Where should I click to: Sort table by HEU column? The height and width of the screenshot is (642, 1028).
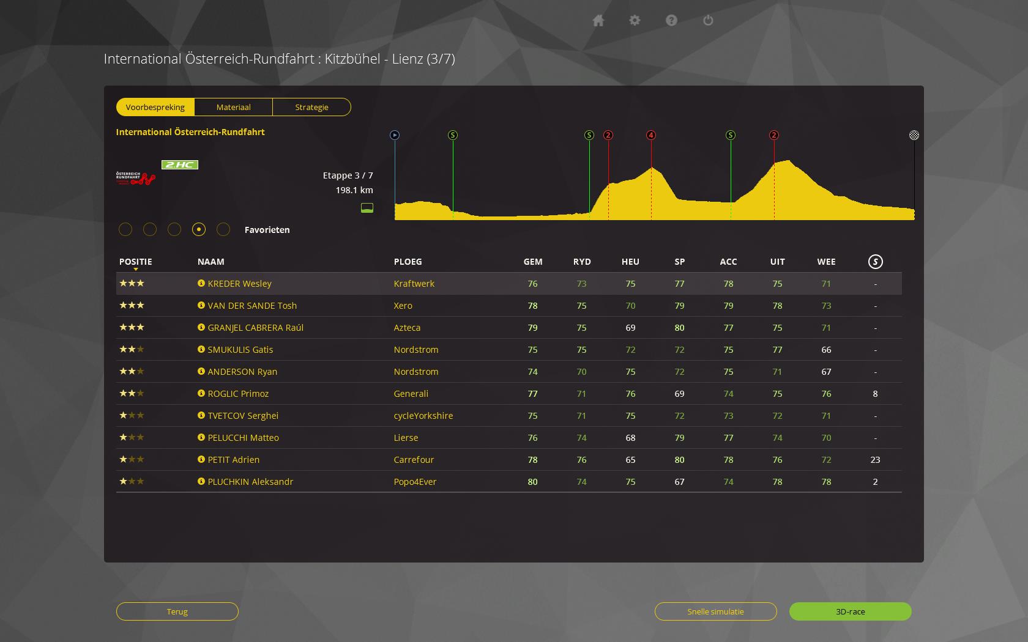[630, 262]
